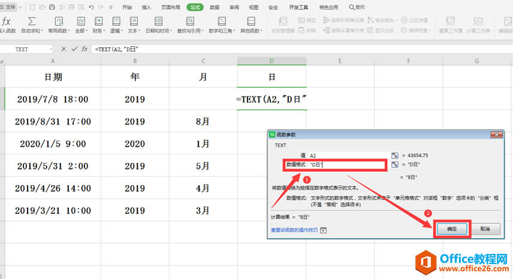513x279 pixels.
Task: Open the 文本 functions icon
Action: (134, 22)
